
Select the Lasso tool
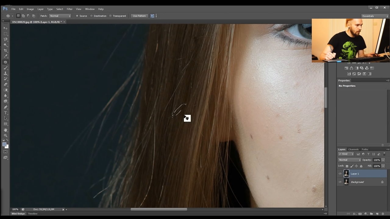[x=5, y=39]
